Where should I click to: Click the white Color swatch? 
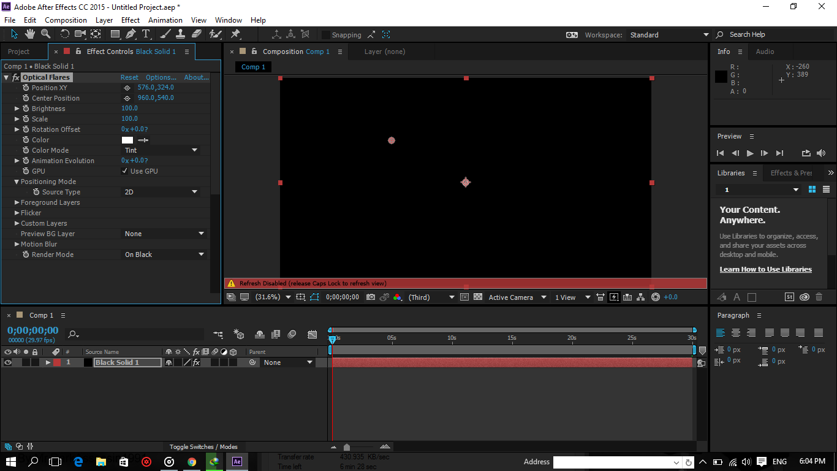127,140
